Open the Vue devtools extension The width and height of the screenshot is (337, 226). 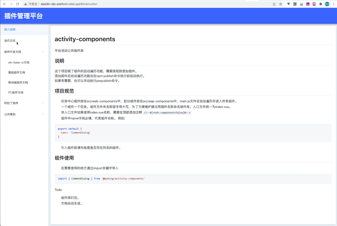tap(288, 4)
